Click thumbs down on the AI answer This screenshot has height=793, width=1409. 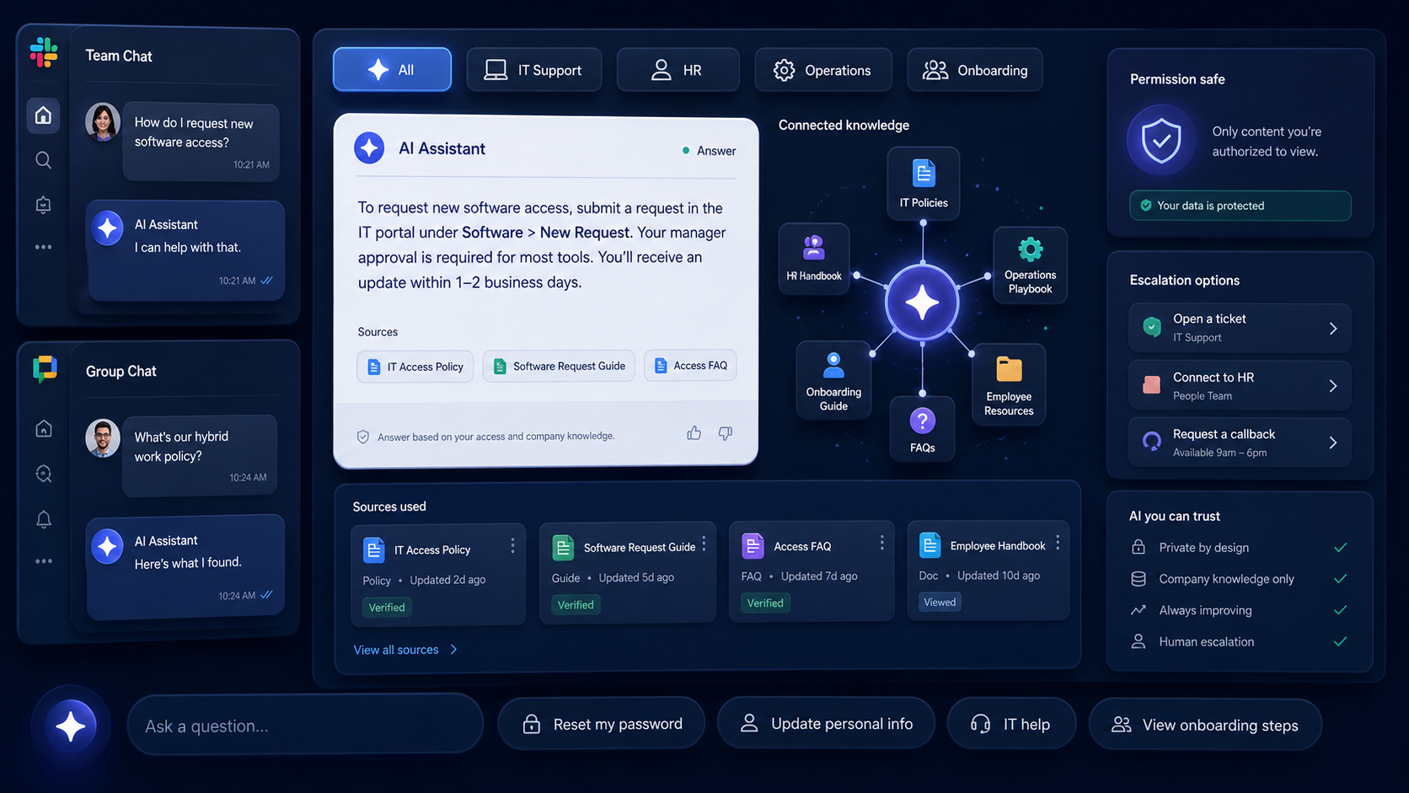click(726, 433)
